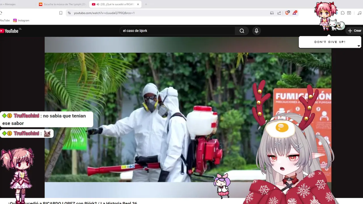Viewport: 363px width, 204px height.
Task: Click the video title '¿Qué le sucedió a RICARDO LOPEZ'
Action: 73,202
